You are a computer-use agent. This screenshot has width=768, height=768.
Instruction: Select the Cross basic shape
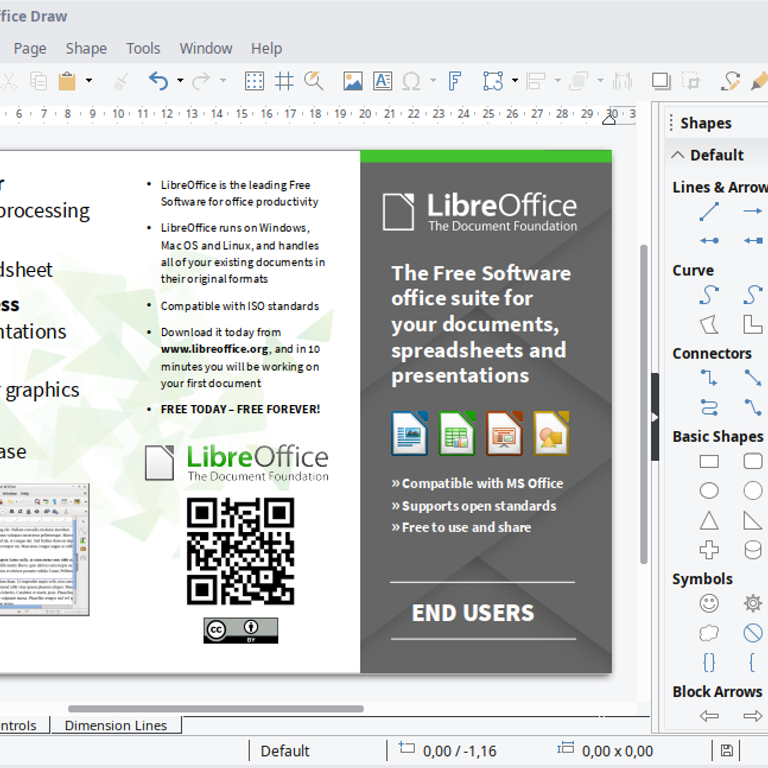click(709, 550)
